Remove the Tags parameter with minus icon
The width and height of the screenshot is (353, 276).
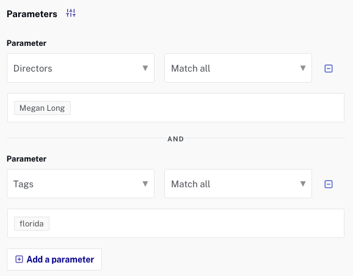[x=329, y=184]
